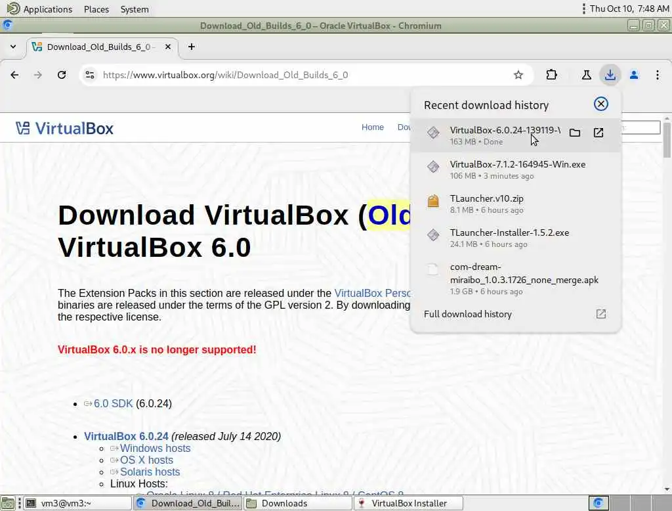Open a new tab with plus button
The height and width of the screenshot is (511, 672).
pos(192,47)
